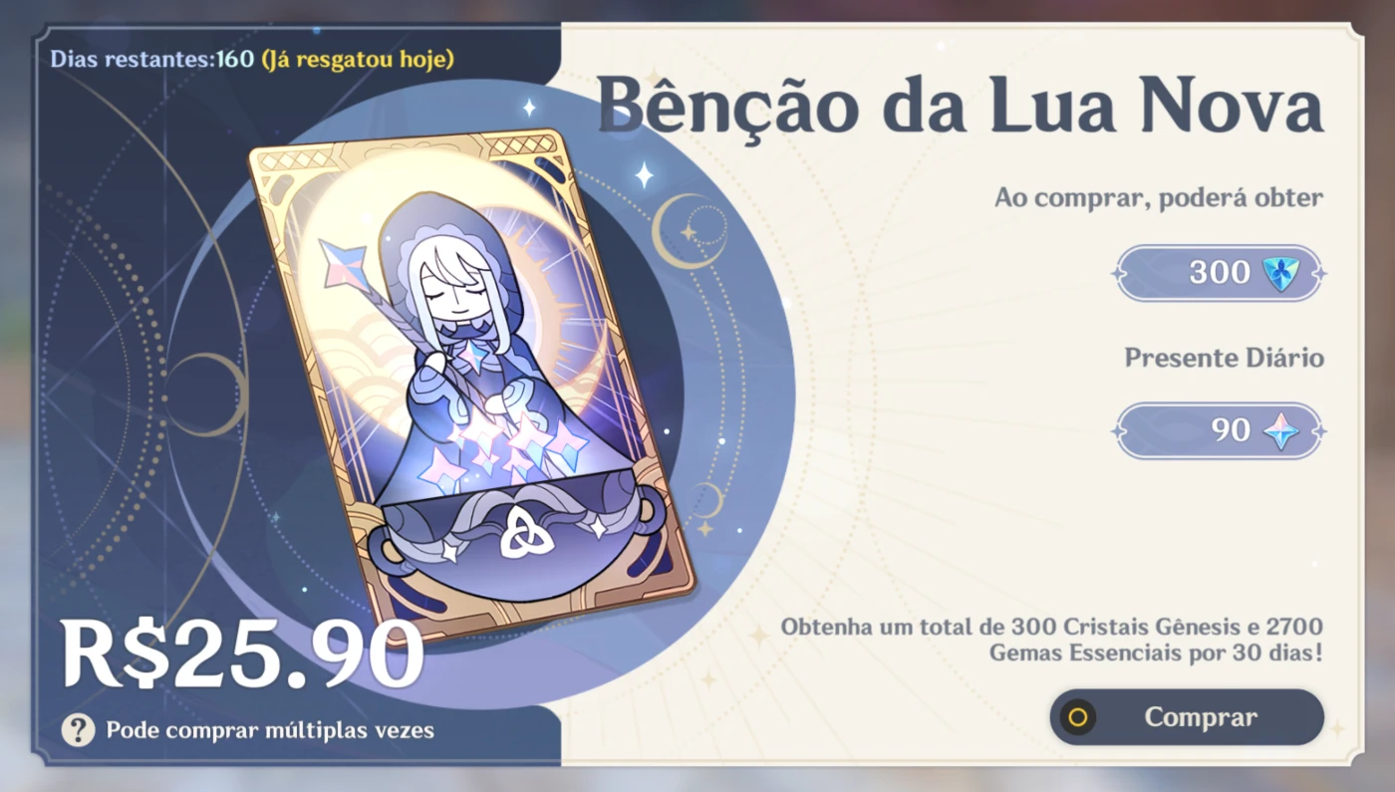The height and width of the screenshot is (792, 1395).
Task: Click the Genesis Crystal icon beside 300
Action: pyautogui.click(x=1281, y=273)
